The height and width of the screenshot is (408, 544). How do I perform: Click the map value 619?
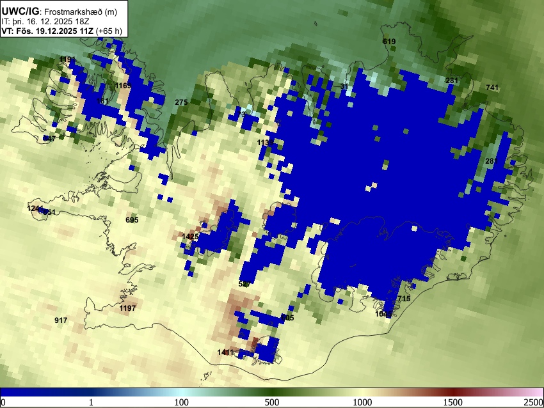coord(389,42)
